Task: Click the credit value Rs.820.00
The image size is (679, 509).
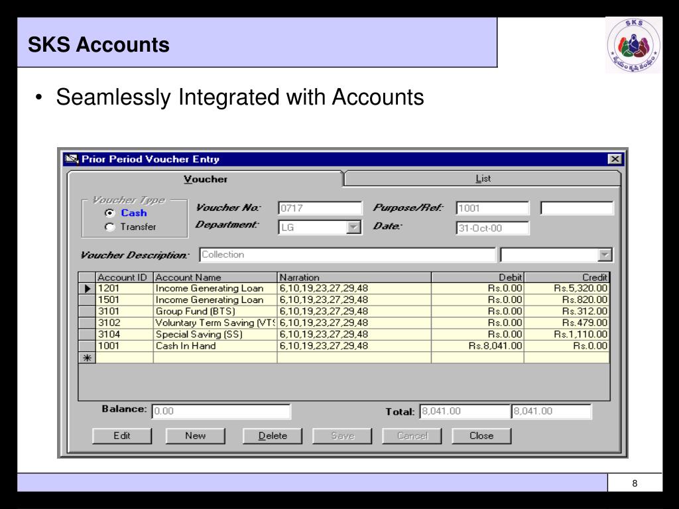Action: [x=567, y=300]
